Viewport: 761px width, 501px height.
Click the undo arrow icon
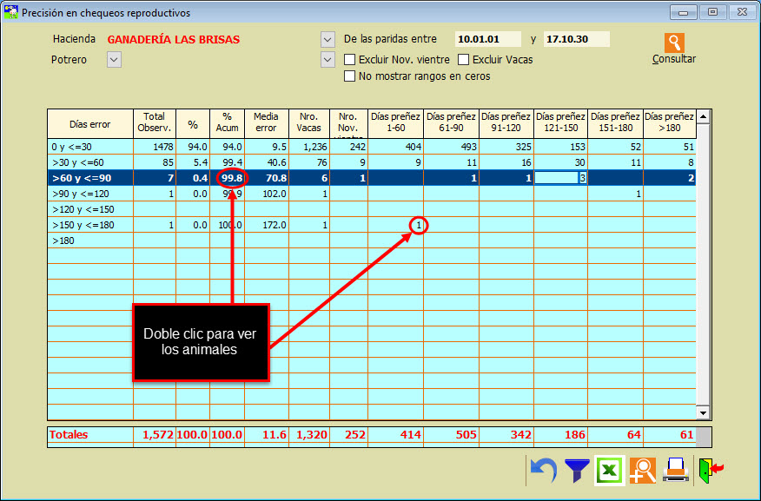[544, 471]
